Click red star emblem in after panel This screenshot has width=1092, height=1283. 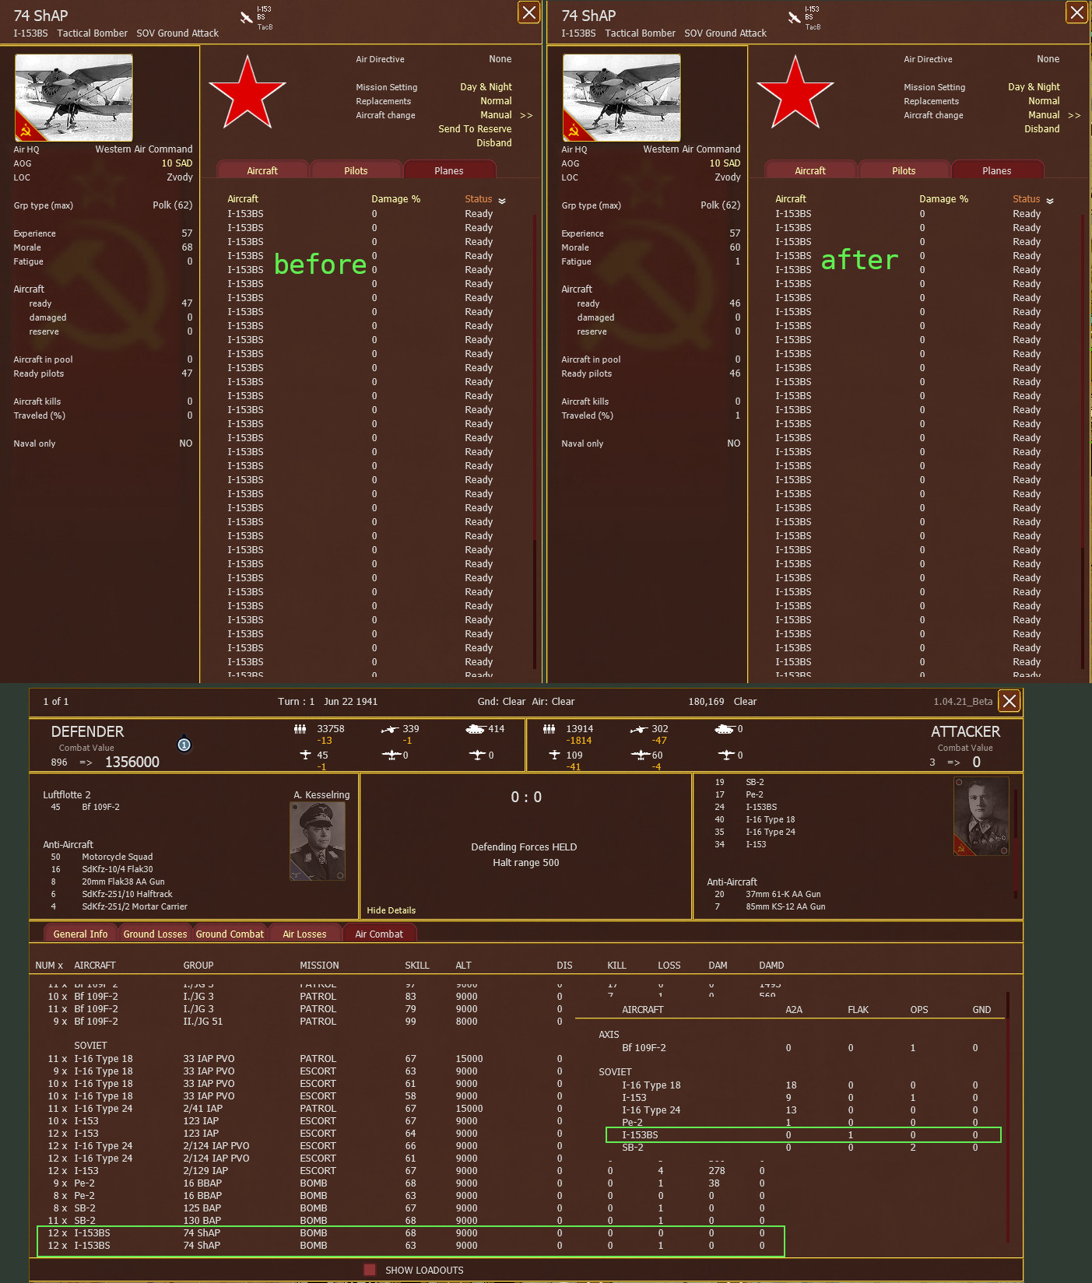point(795,93)
